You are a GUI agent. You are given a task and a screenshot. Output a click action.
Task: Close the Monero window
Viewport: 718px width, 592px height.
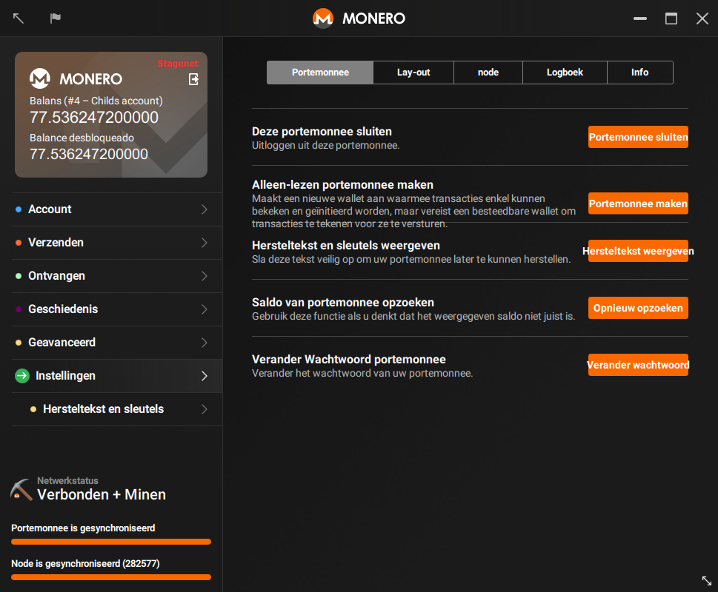click(x=702, y=18)
